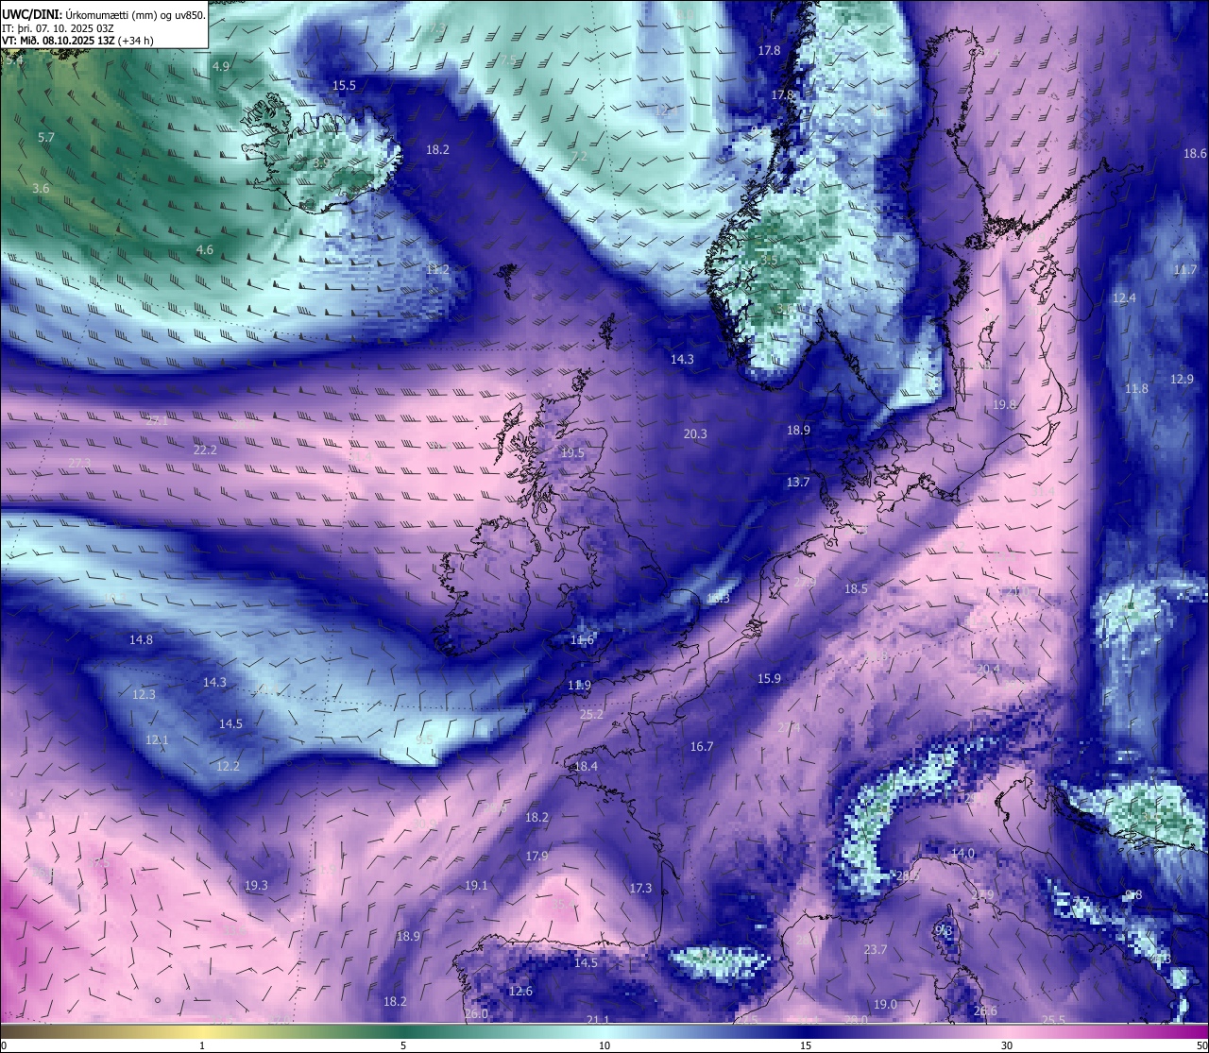Screen dimensions: 1209x1053
Task: Click the 19.5 value over Scotland
Action: 572,453
